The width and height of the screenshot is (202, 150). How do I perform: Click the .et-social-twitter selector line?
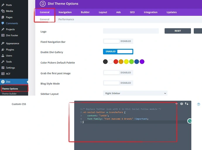(104, 112)
